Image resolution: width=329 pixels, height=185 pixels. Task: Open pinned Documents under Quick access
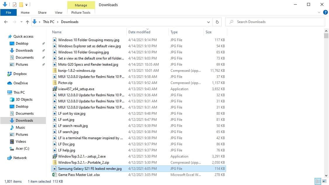(25, 57)
